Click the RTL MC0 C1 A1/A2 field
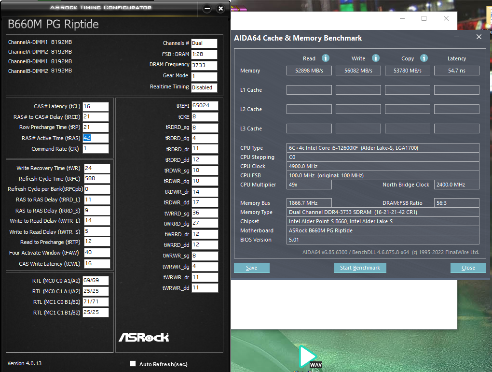Image resolution: width=492 pixels, height=372 pixels. pos(96,291)
